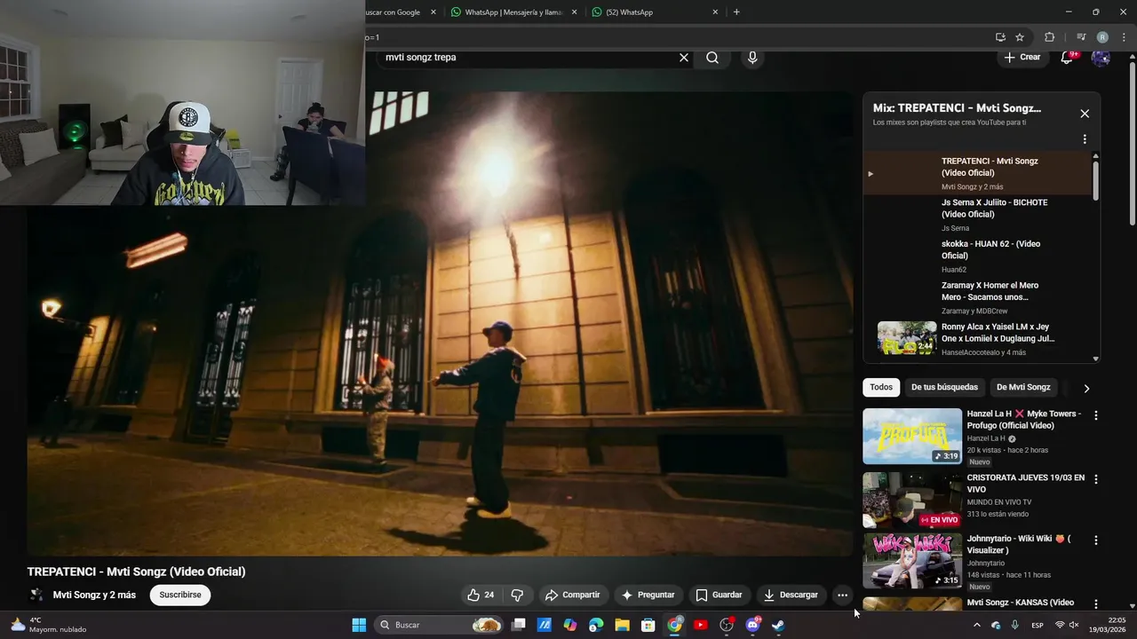1137x639 pixels.
Task: Start voice search with microphone icon
Action: click(752, 58)
